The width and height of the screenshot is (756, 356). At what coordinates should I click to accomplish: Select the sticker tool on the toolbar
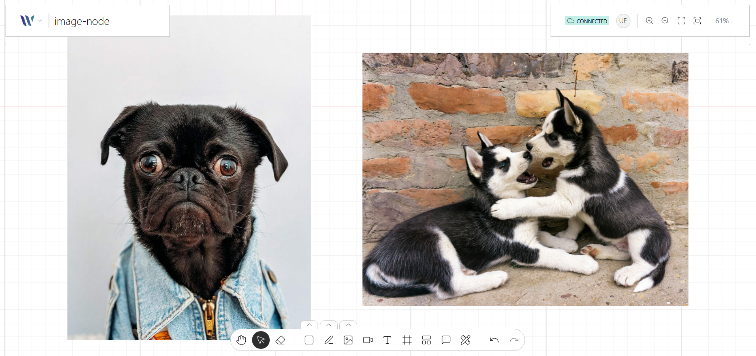tap(465, 340)
